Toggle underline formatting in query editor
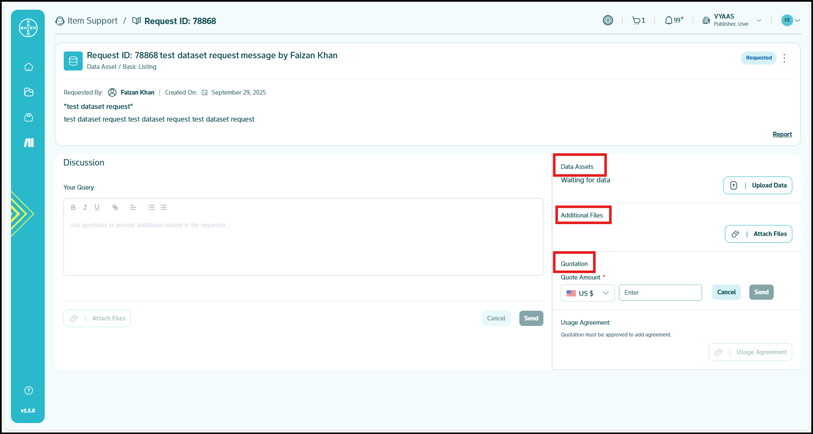Viewport: 813px width, 434px height. [97, 207]
